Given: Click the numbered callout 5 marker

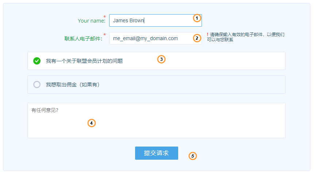Looking at the screenshot, I should point(192,156).
